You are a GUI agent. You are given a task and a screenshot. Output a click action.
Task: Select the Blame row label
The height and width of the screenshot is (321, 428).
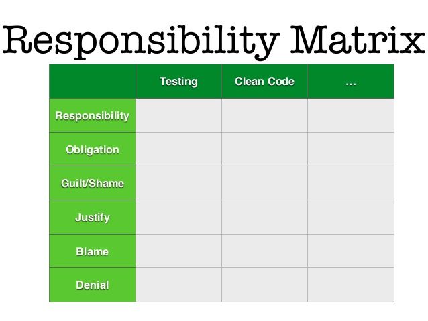tap(93, 251)
